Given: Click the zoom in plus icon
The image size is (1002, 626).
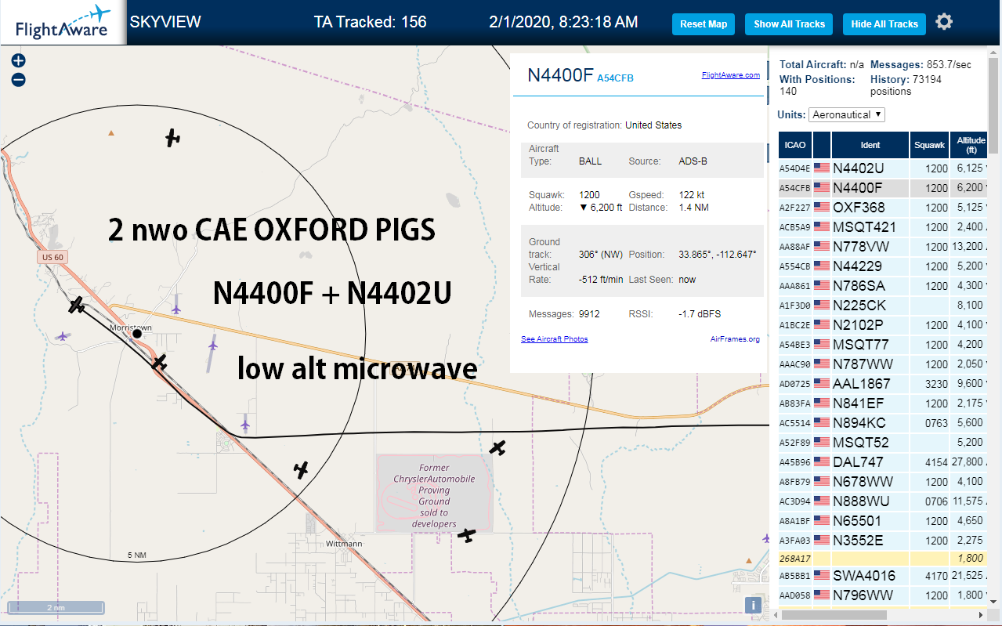Looking at the screenshot, I should click(19, 60).
